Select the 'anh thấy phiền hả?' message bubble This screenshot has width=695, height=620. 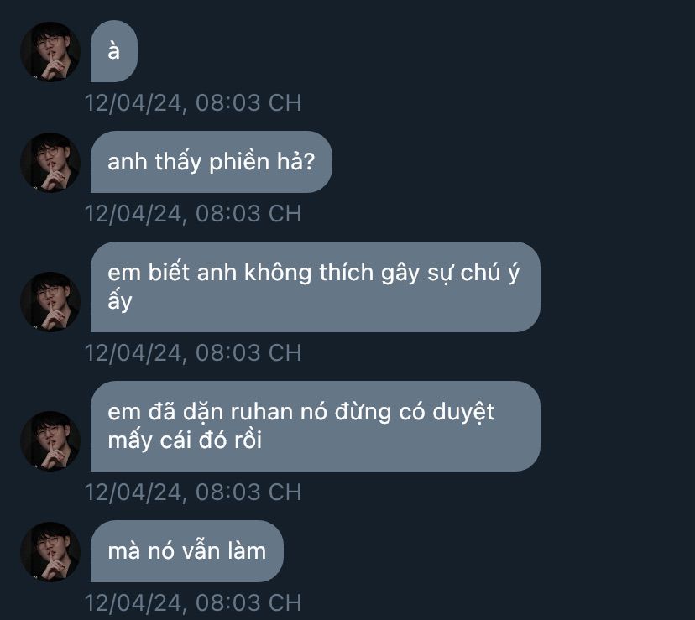pyautogui.click(x=212, y=162)
